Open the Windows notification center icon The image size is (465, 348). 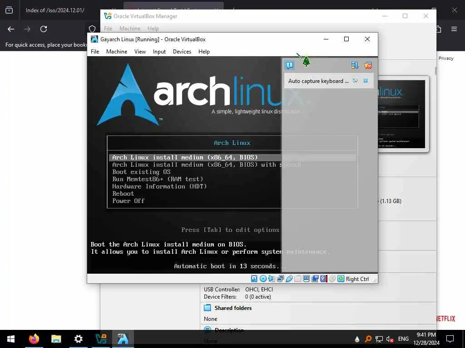pos(450,339)
